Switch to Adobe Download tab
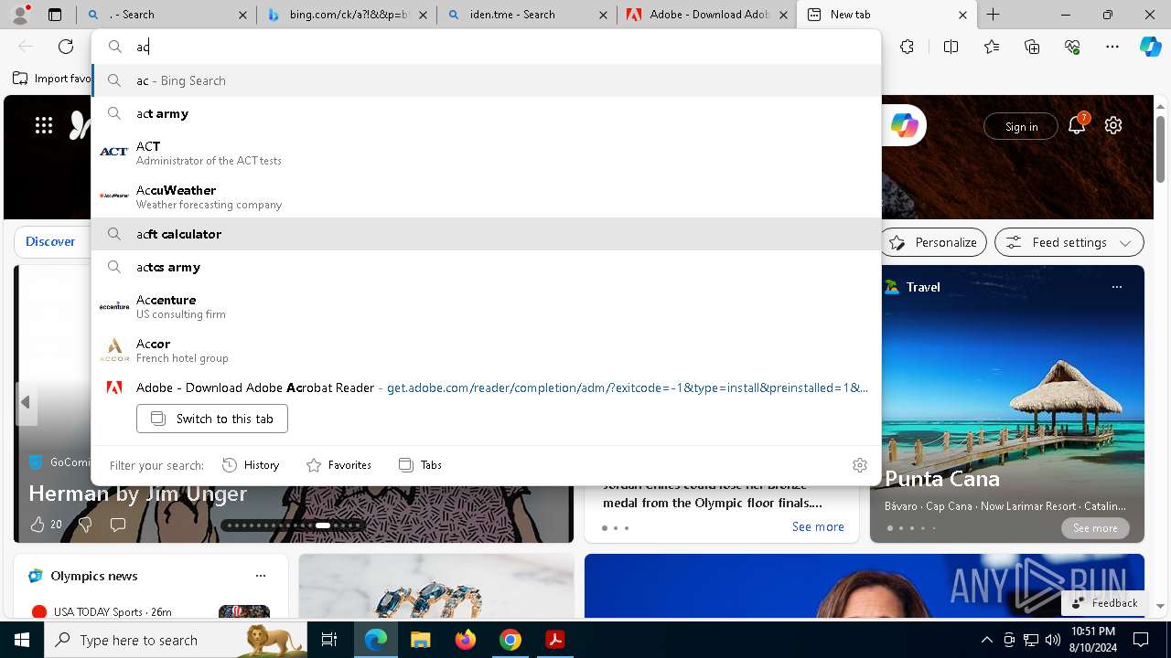Viewport: 1171px width, 658px height. (705, 15)
